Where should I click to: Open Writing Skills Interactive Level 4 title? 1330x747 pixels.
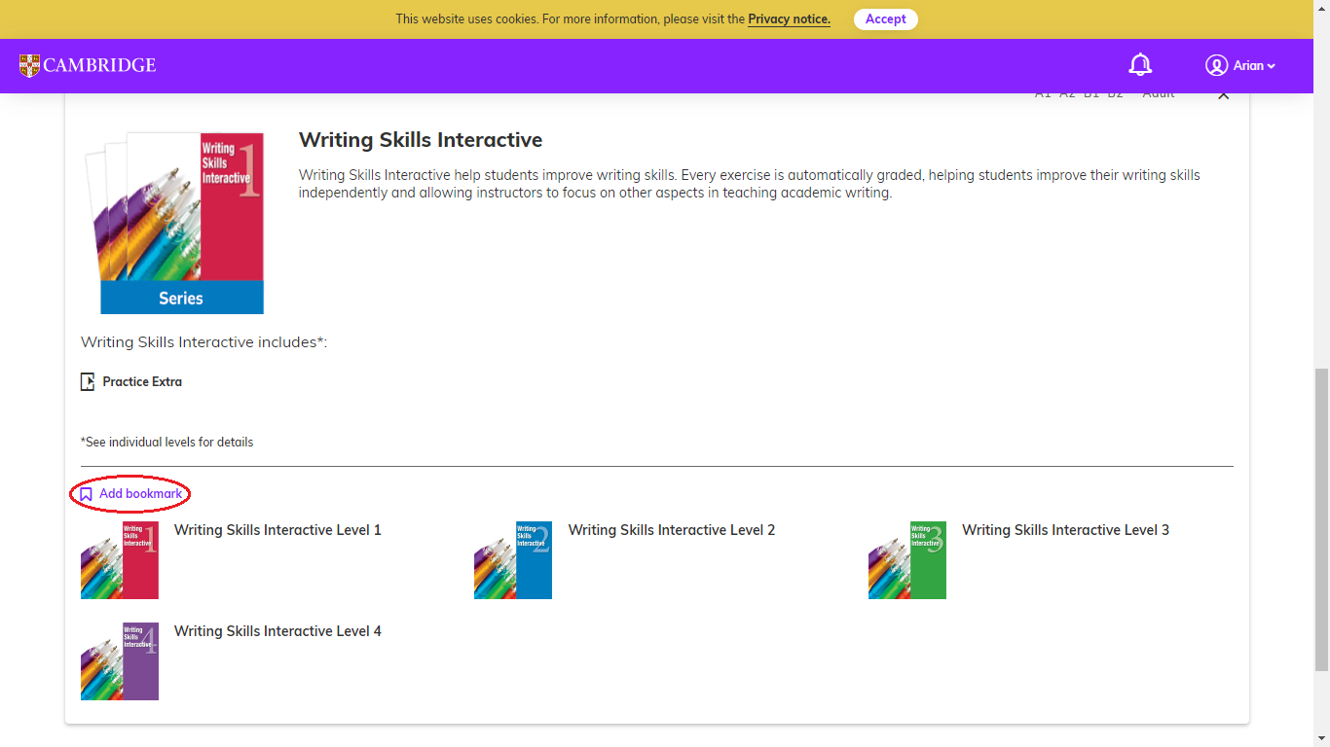tap(277, 631)
